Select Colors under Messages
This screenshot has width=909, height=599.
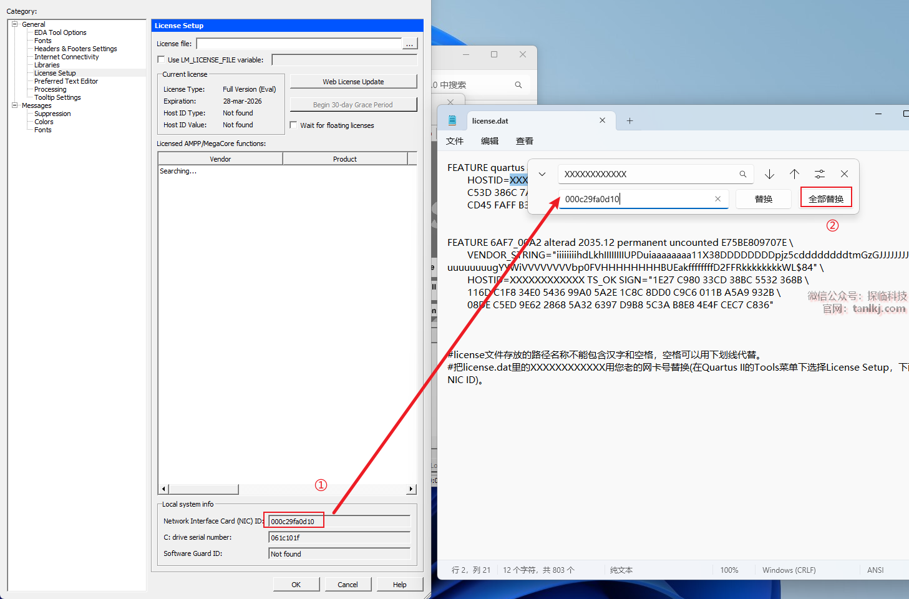coord(44,122)
